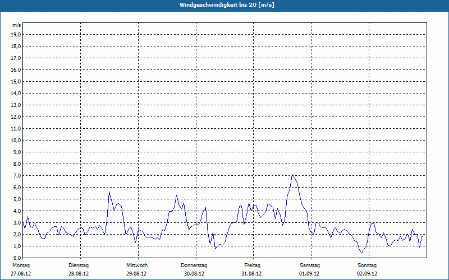Click the 5,0 axis label
This screenshot has width=449, height=280.
click(17, 199)
